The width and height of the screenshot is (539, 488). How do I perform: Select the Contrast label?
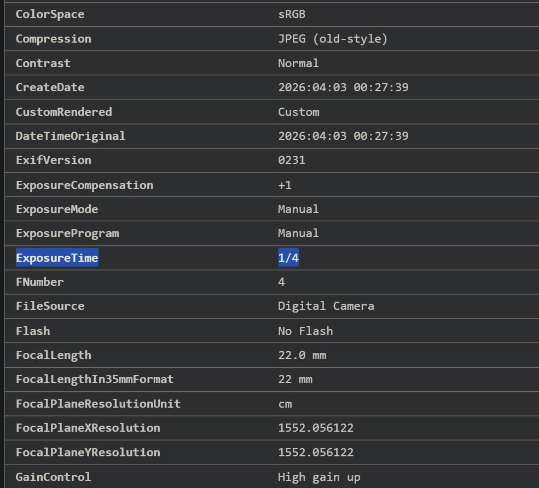point(43,63)
